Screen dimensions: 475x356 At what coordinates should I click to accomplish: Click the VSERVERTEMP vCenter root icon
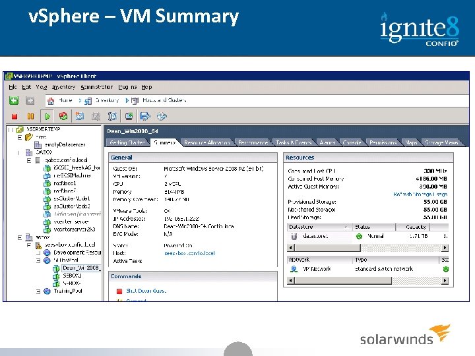coord(20,130)
